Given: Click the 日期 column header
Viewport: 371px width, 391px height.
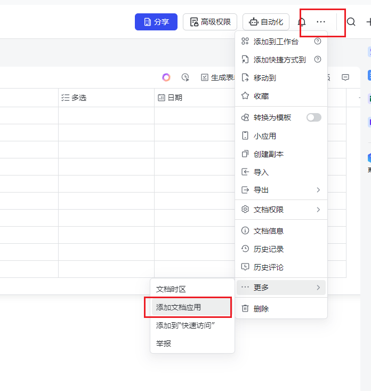Looking at the screenshot, I should (x=175, y=98).
